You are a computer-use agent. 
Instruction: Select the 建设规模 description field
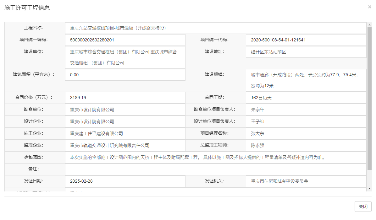(x=306, y=80)
